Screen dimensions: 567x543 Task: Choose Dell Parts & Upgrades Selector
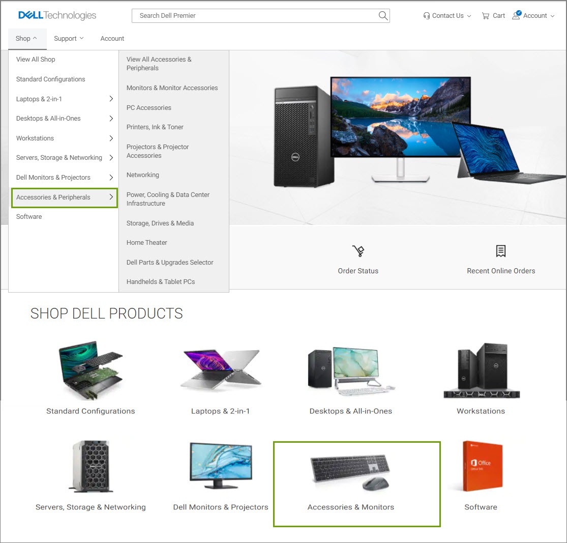[170, 263]
